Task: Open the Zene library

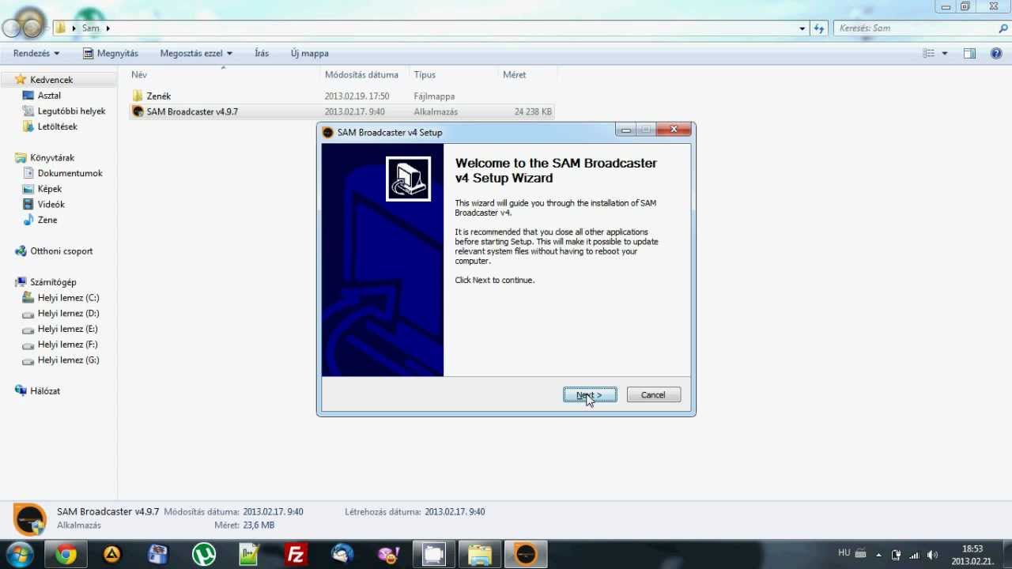Action: click(x=47, y=220)
